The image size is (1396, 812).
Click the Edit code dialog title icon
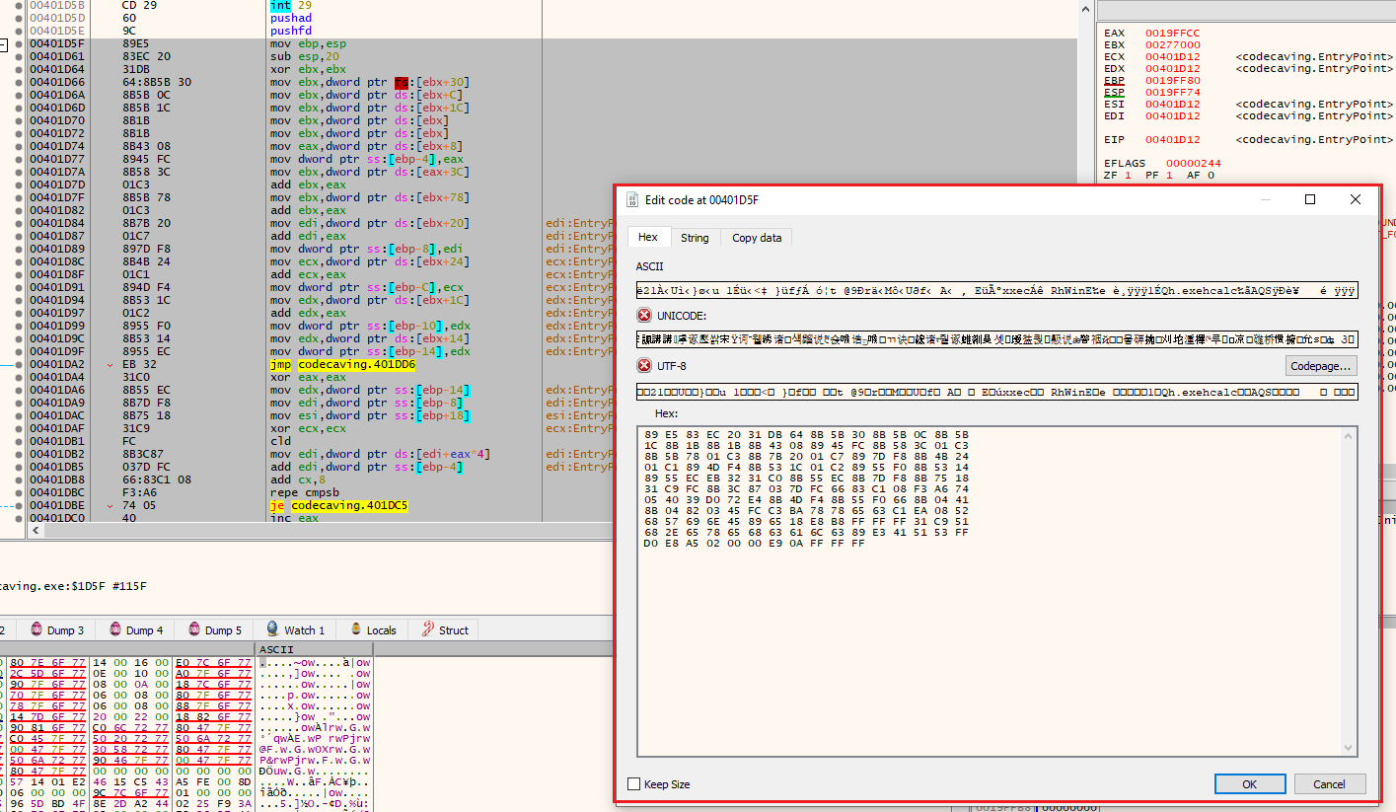pos(632,199)
